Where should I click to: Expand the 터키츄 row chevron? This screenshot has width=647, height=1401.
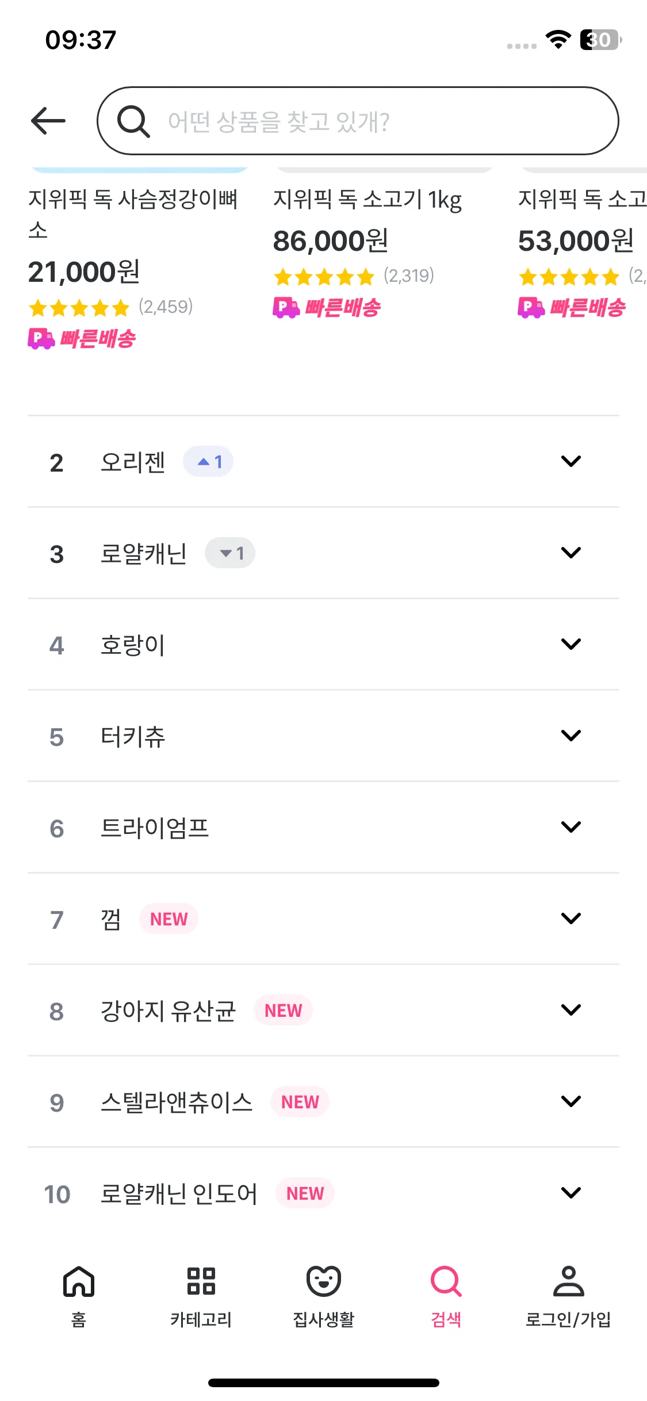click(x=571, y=736)
